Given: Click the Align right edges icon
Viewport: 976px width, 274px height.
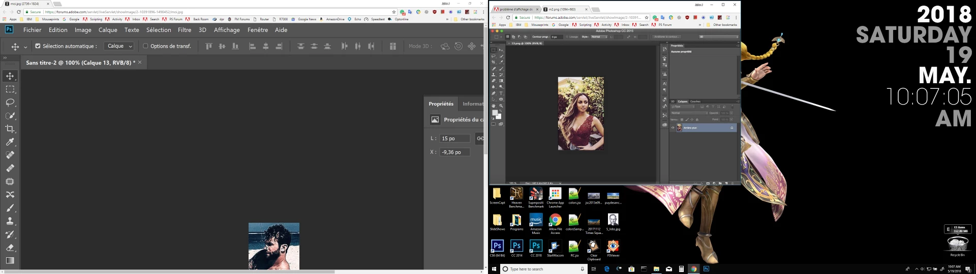Looking at the screenshot, I should tap(279, 46).
